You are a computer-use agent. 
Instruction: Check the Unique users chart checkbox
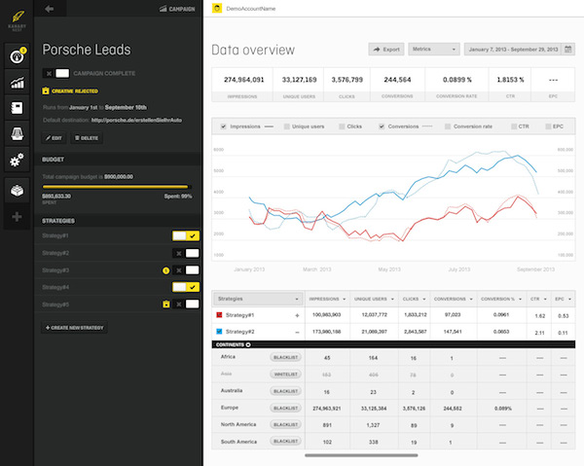pos(286,126)
